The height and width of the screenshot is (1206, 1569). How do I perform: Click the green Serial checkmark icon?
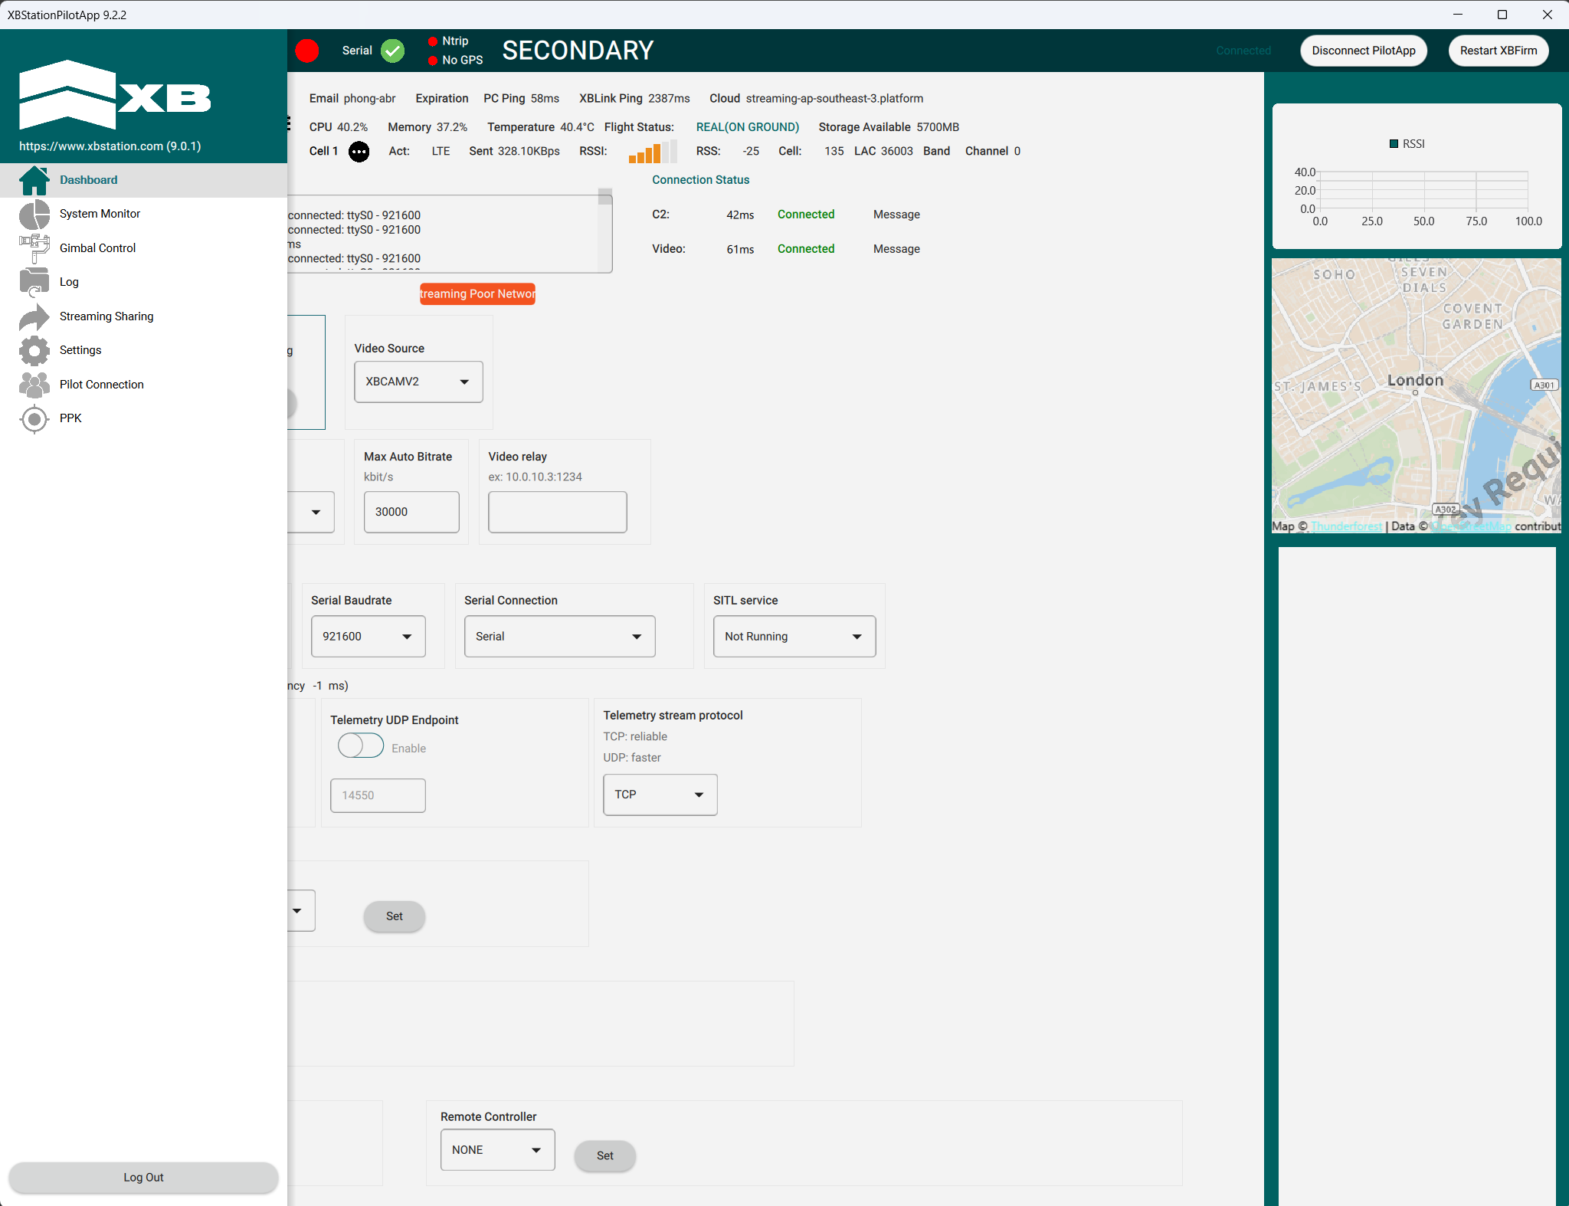392,51
